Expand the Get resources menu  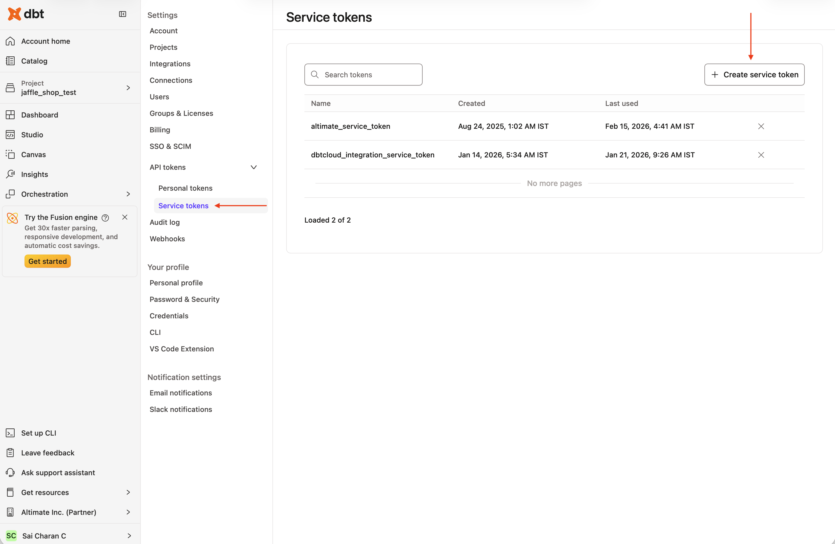(x=128, y=492)
